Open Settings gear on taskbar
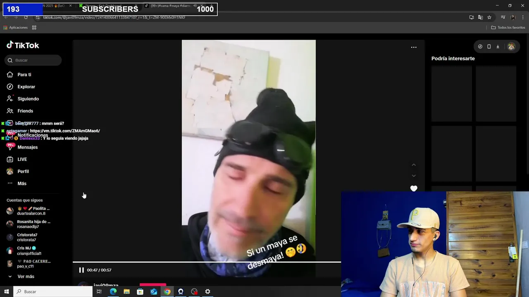529x297 pixels. [208, 292]
